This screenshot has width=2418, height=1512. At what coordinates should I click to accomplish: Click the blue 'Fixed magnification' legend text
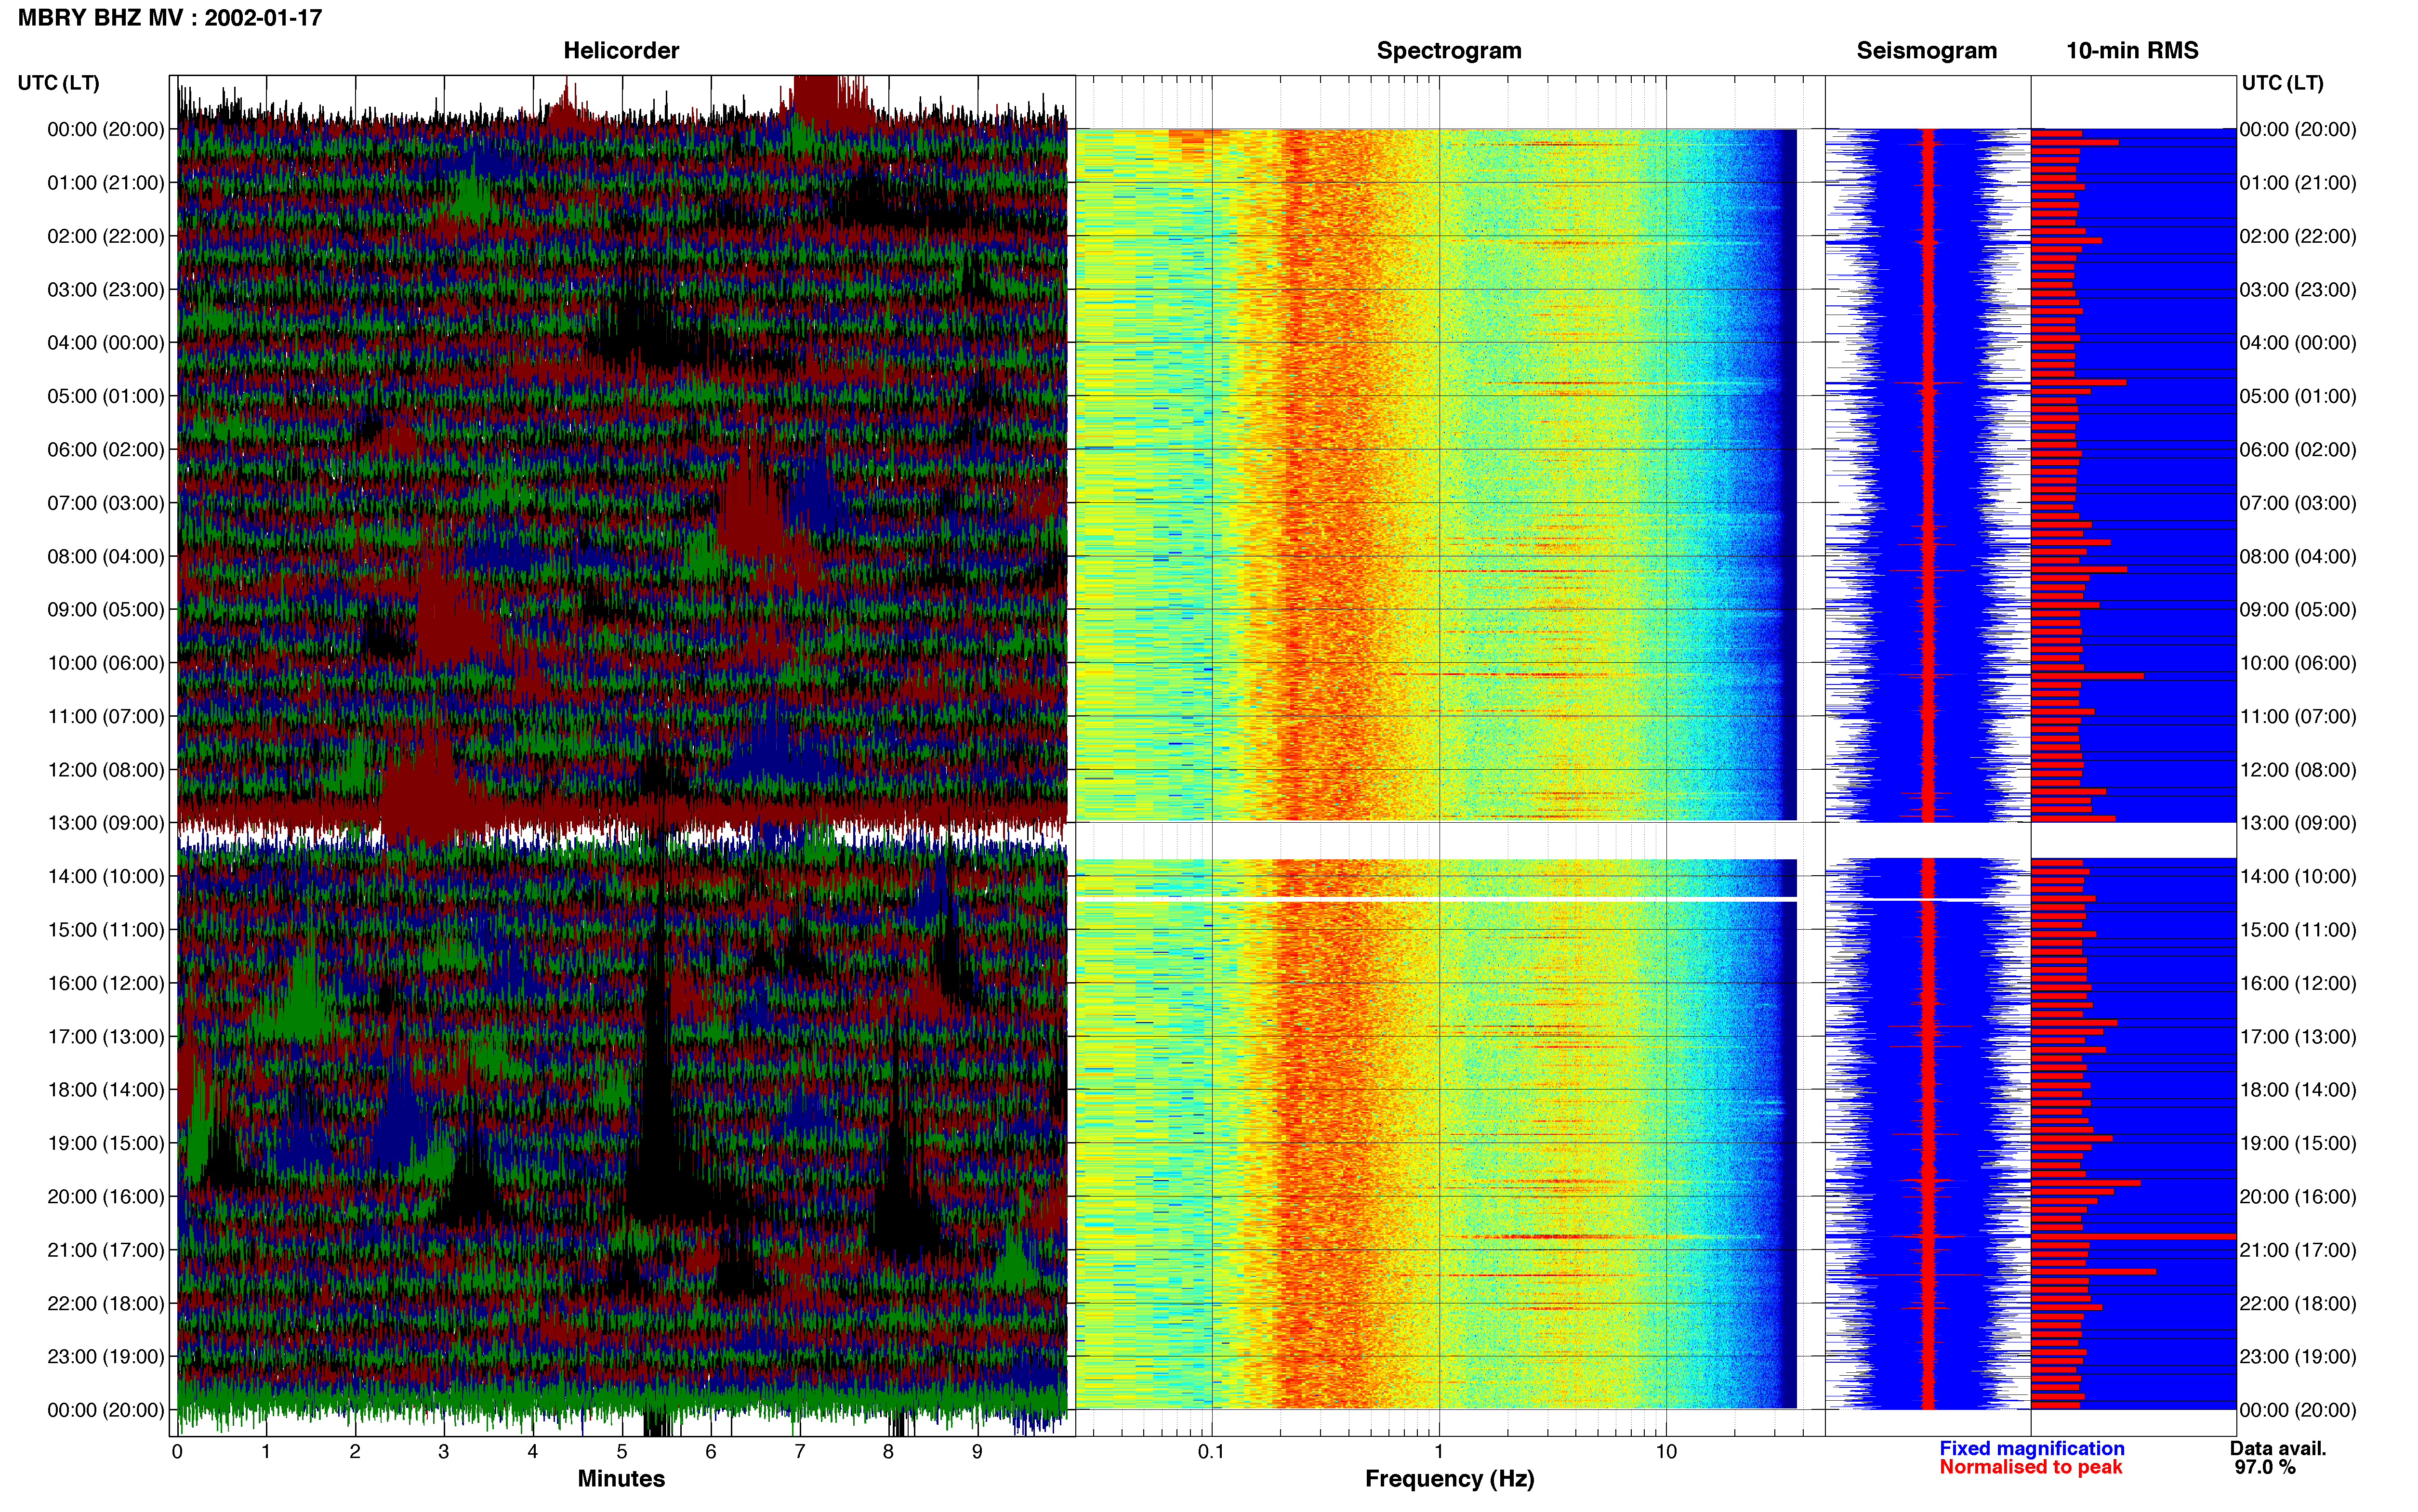[2031, 1448]
